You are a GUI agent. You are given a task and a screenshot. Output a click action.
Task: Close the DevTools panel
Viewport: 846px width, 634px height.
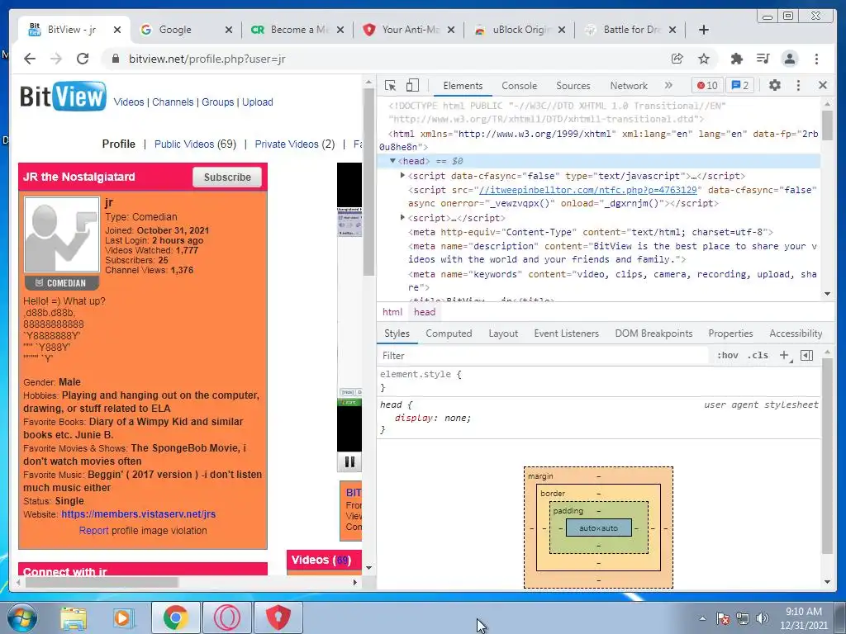[823, 85]
